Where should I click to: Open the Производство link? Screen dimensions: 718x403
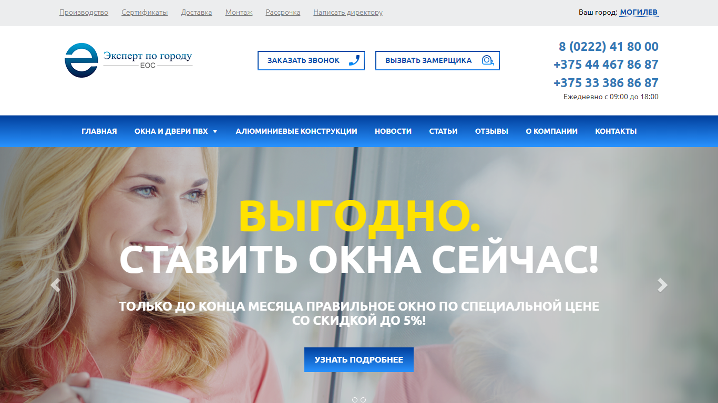(x=84, y=12)
